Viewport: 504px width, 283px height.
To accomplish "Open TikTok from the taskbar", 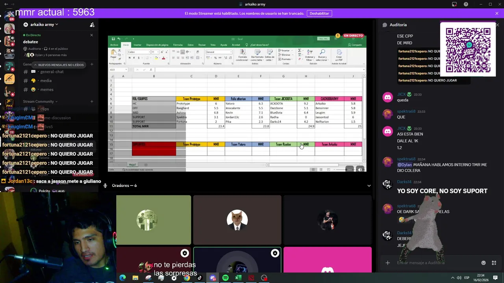I will click(x=200, y=278).
